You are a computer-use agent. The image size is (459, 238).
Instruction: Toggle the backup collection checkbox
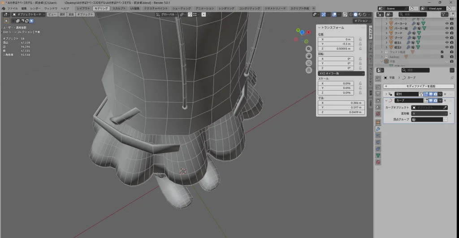click(442, 57)
